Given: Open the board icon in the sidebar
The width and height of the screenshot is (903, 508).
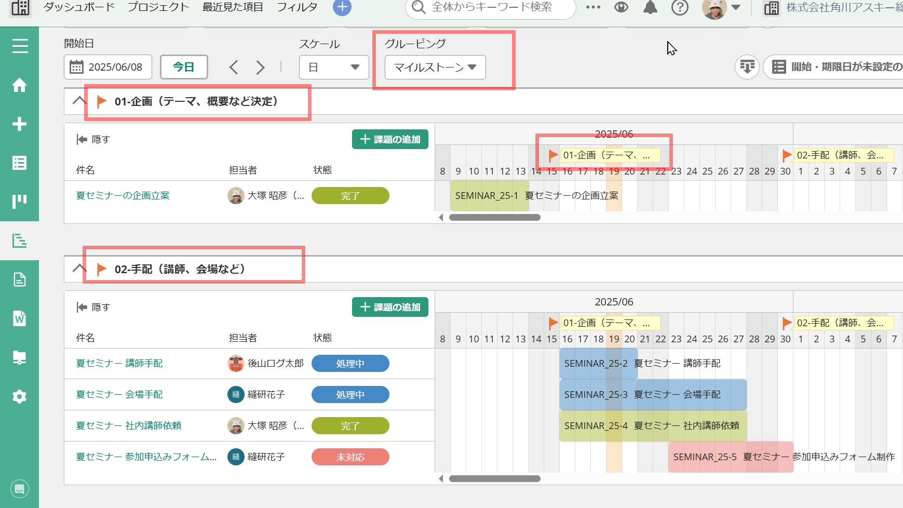Looking at the screenshot, I should [x=20, y=202].
